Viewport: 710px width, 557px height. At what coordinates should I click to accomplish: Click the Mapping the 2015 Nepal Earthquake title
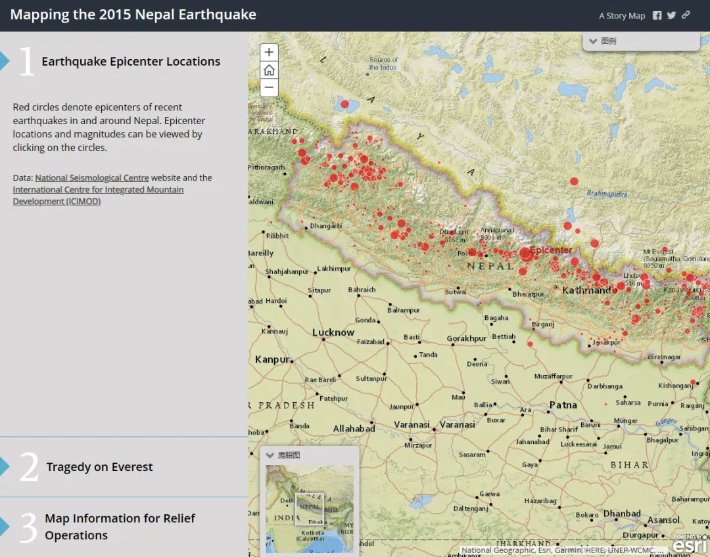point(133,14)
